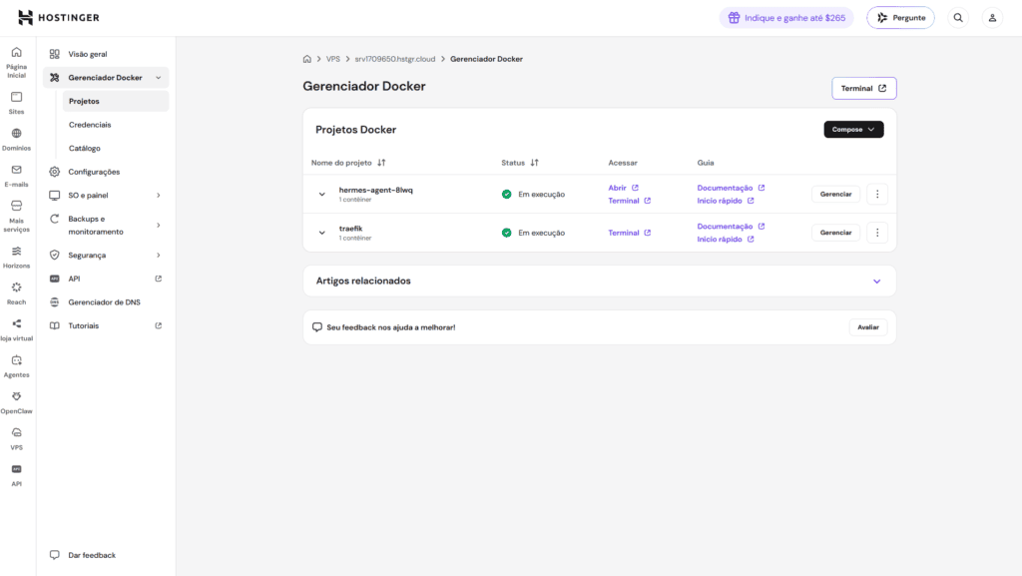
Task: Go to VPS breadcrumb
Action: (x=333, y=59)
